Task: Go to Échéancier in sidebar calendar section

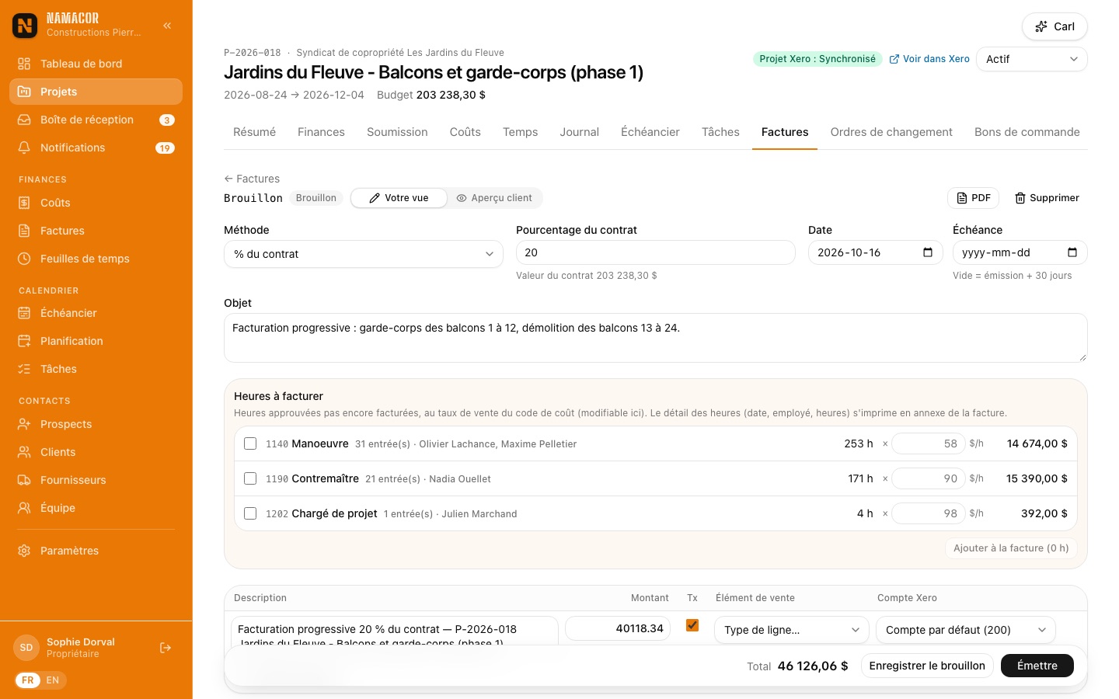Action: pyautogui.click(x=96, y=313)
